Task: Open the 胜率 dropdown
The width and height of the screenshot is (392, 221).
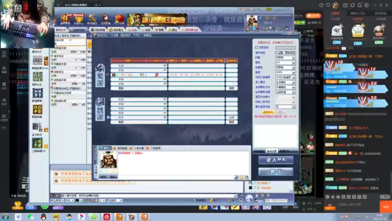Action: coord(286,72)
